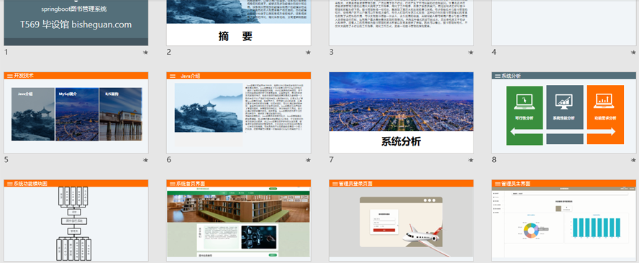Click slide number label 4
Image resolution: width=639 pixels, height=263 pixels.
pos(494,52)
